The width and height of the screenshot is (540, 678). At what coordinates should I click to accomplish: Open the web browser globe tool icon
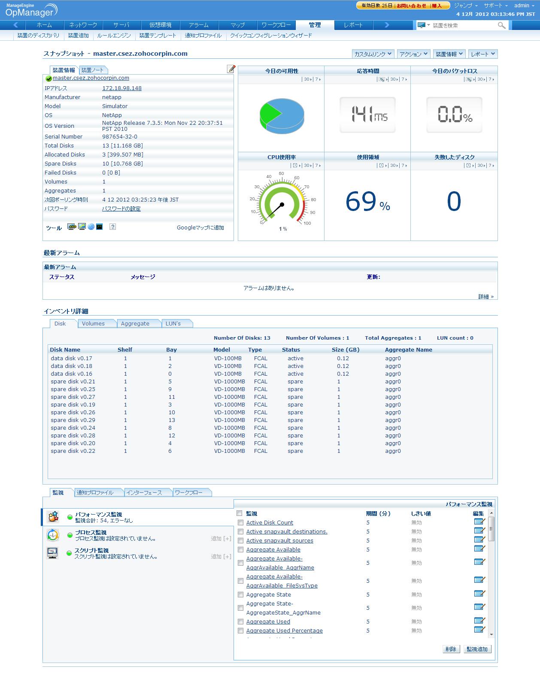click(91, 227)
